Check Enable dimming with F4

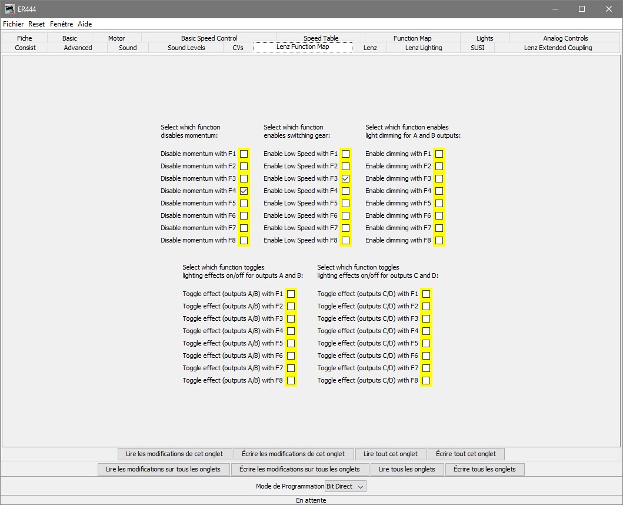coord(439,191)
